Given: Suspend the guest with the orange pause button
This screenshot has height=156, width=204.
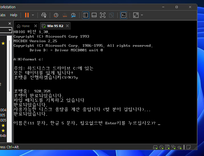Looking at the screenshot, I should click(27, 15).
